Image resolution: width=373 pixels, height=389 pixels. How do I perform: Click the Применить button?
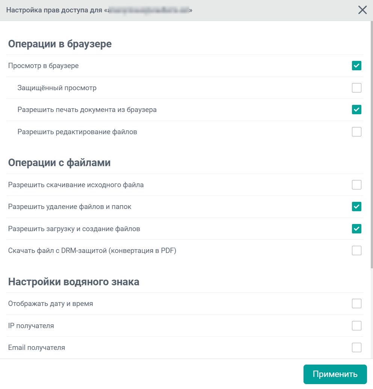pos(335,374)
